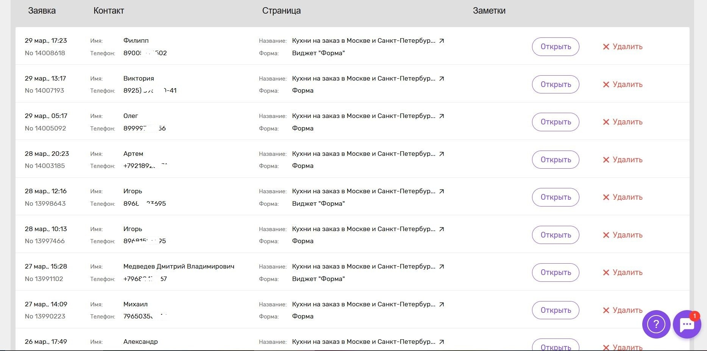Open page link arrow for Виктория's request
Screen dimensions: 707x351
coord(442,79)
